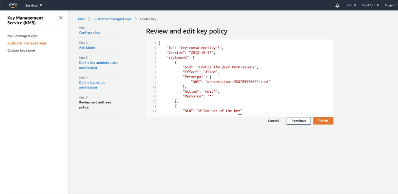Viewport: 398px width, 194px height.
Task: Click the "Principal" key in policy
Action: (195, 77)
